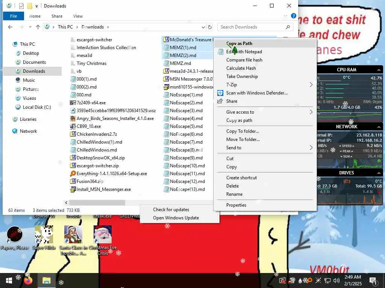Choose Scan with Windows Defender
Screen dimensions: 385x288
(x=265, y=93)
